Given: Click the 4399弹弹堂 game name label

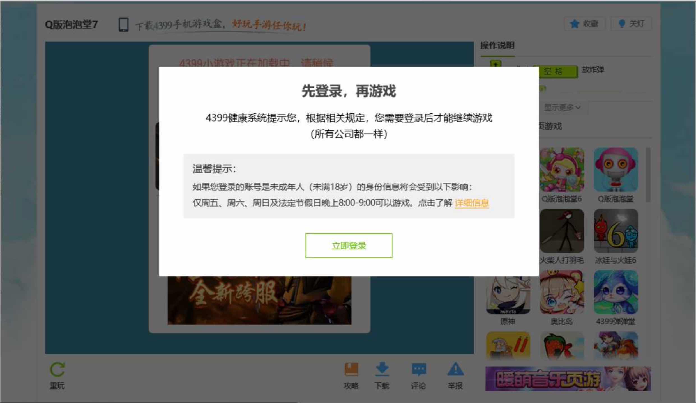Looking at the screenshot, I should coord(616,321).
